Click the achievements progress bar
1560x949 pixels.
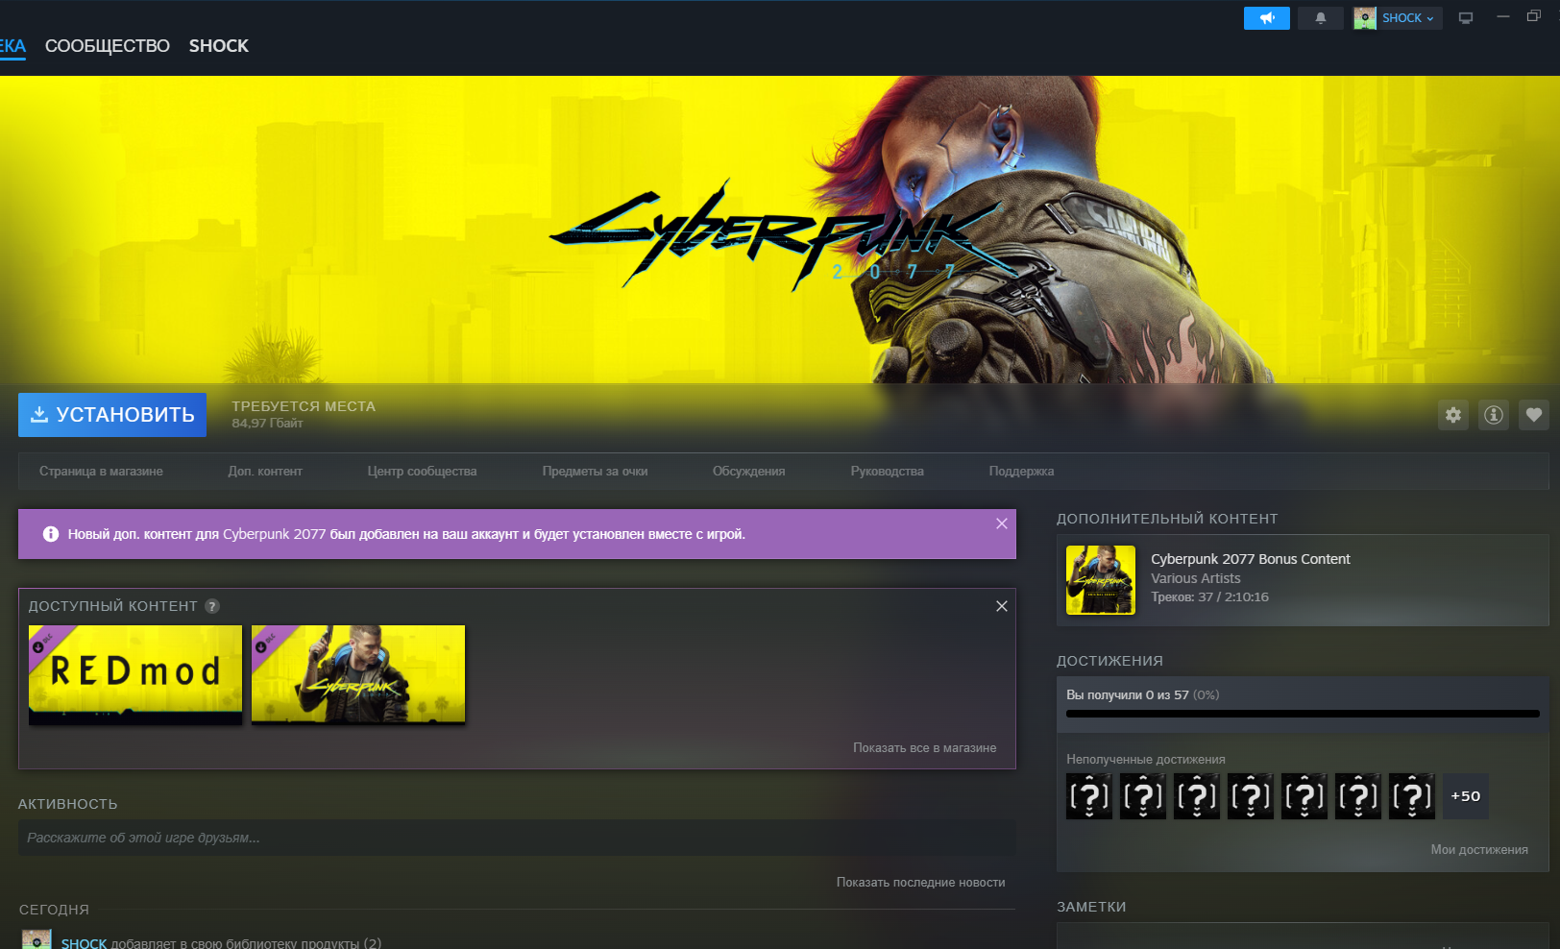(1302, 714)
